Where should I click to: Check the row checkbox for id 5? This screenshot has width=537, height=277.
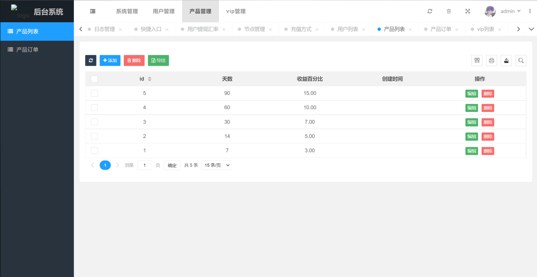[94, 93]
